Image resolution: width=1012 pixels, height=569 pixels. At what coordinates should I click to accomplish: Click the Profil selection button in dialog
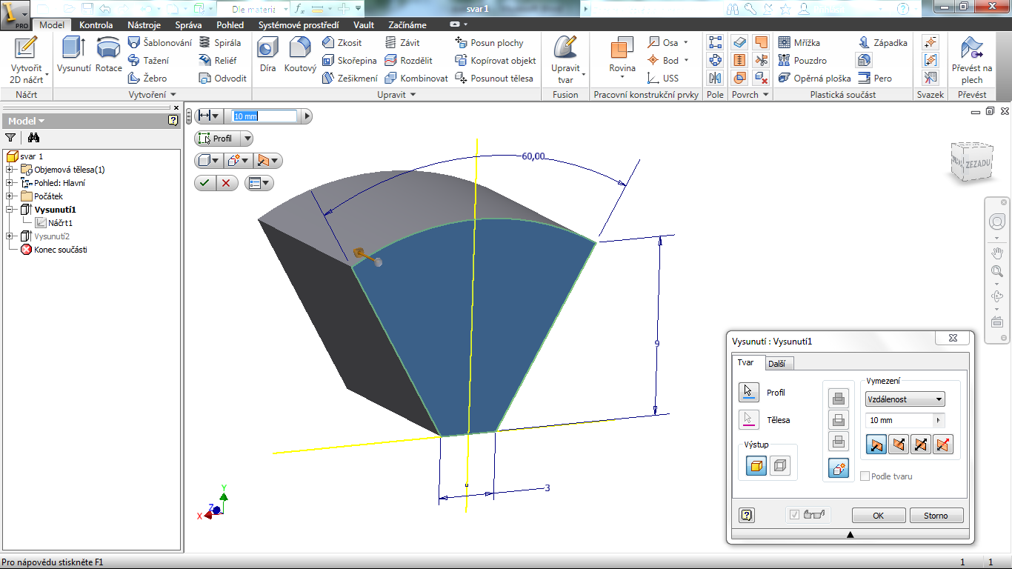click(748, 392)
